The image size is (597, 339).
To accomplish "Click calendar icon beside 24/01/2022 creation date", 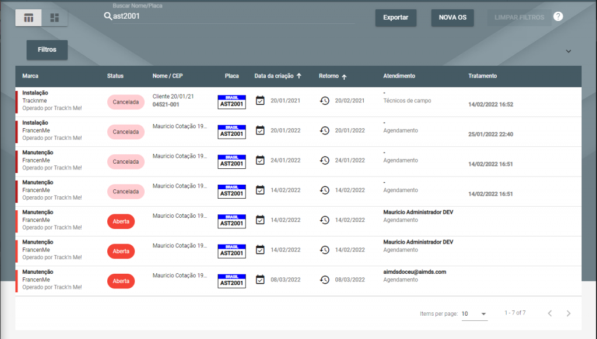I will [260, 160].
